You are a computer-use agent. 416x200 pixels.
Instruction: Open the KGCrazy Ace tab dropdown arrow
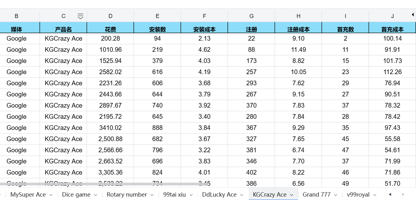pyautogui.click(x=292, y=195)
